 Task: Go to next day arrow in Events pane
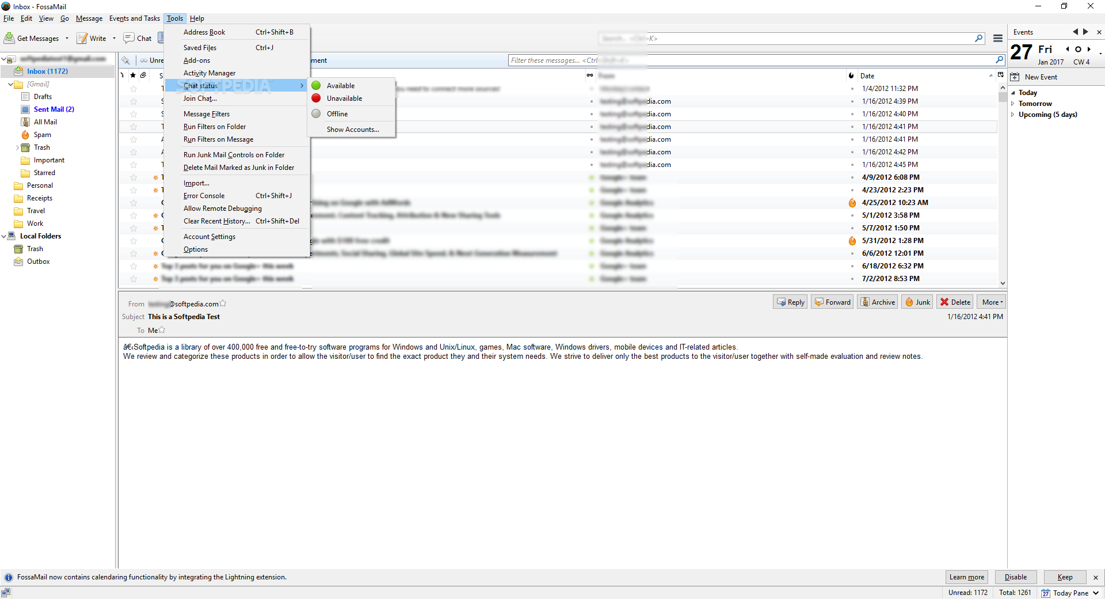coord(1089,49)
